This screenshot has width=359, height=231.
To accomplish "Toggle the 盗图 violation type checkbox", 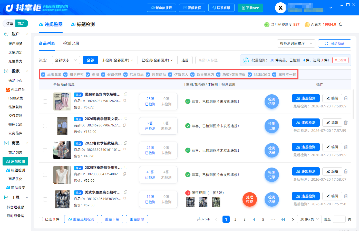I will (x=88, y=75).
